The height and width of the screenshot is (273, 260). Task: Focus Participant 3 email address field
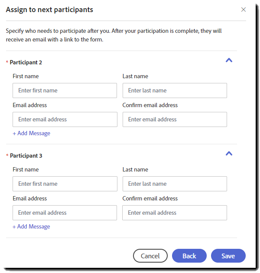pos(65,213)
